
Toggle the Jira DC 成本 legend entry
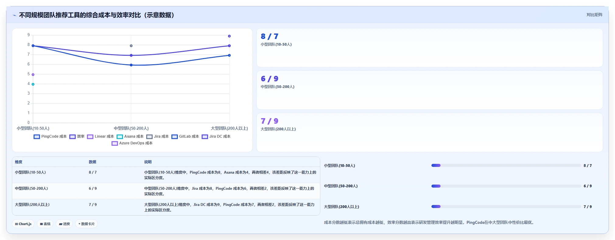216,136
